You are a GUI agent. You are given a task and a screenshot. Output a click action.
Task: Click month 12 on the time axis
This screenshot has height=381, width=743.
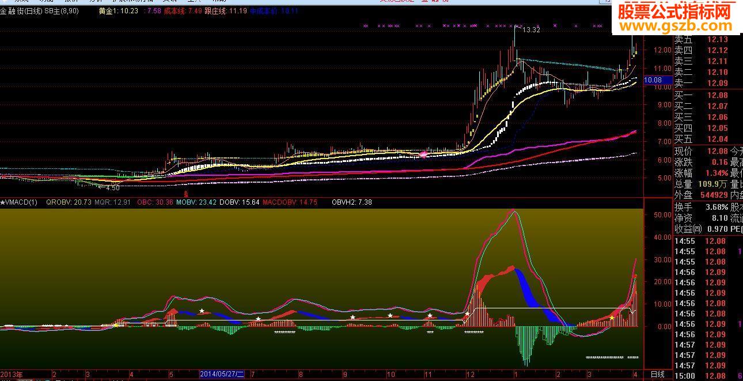coord(470,375)
